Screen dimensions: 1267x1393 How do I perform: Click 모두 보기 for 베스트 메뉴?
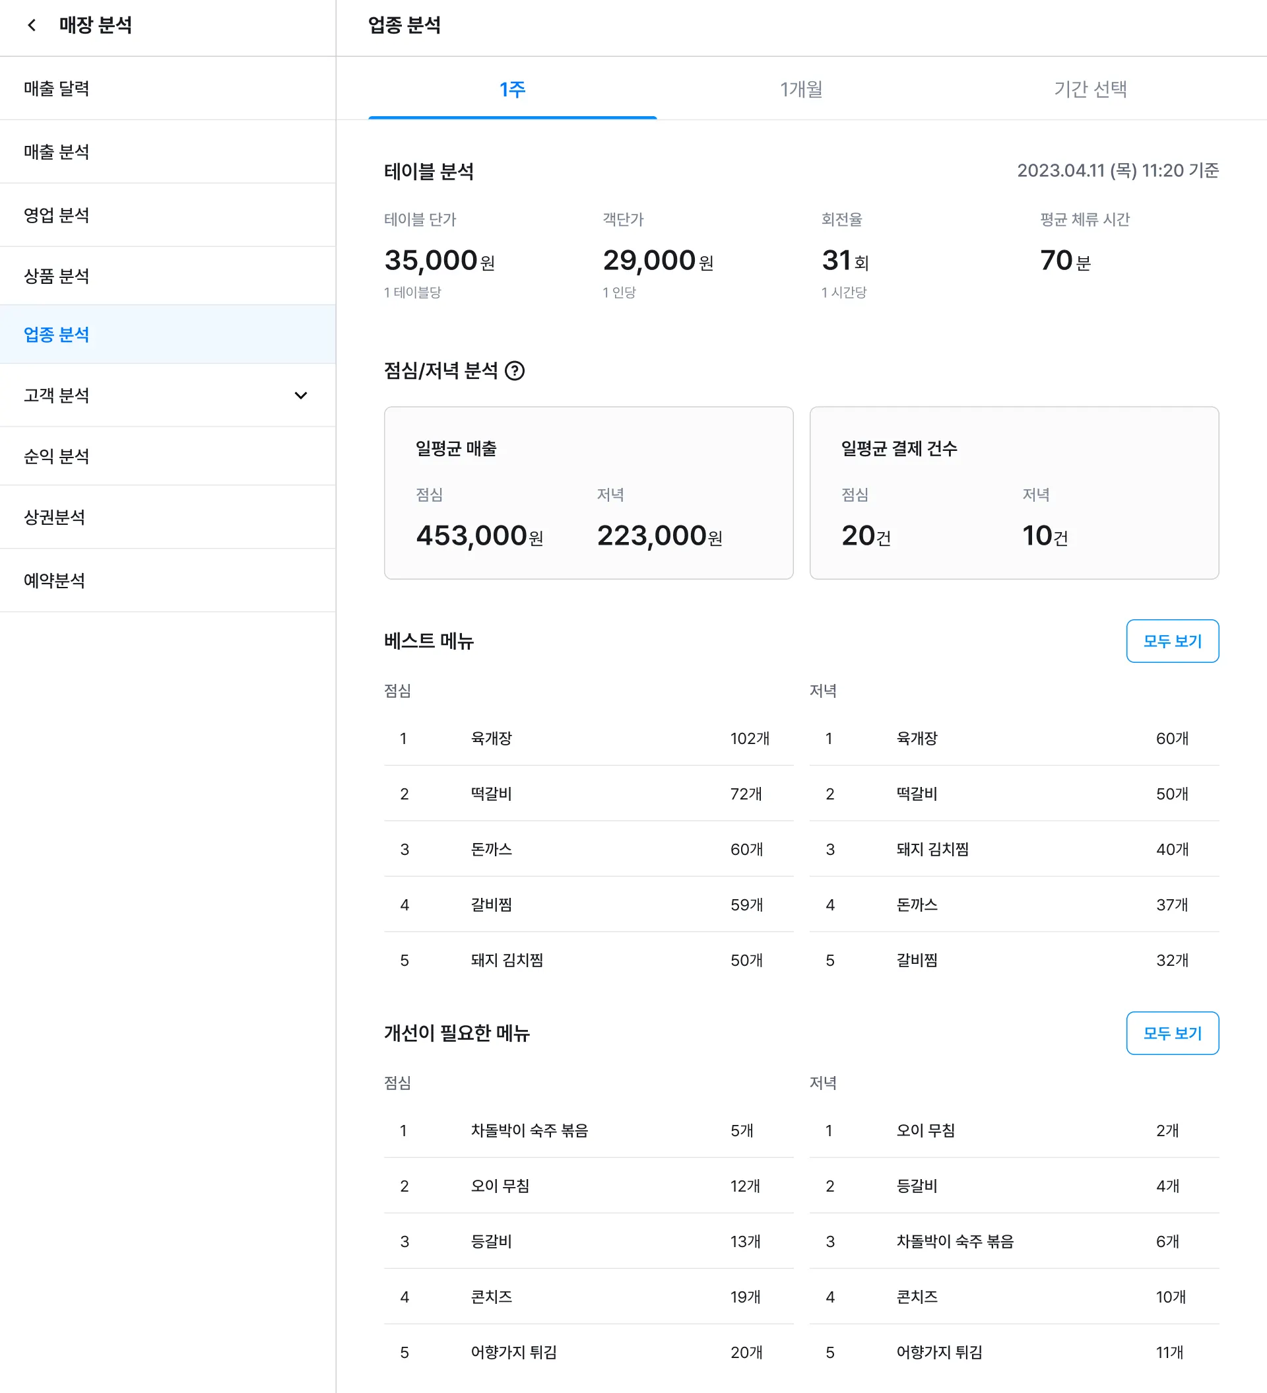point(1172,640)
